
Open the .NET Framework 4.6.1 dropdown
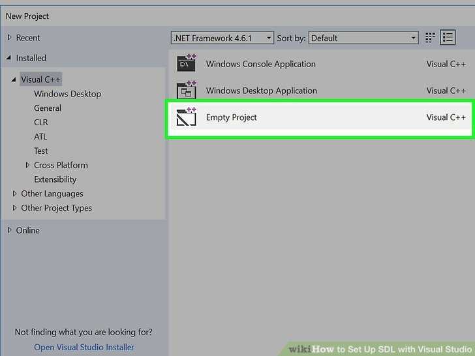pyautogui.click(x=222, y=38)
